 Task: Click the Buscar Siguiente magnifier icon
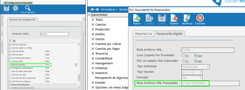[x=28, y=8]
